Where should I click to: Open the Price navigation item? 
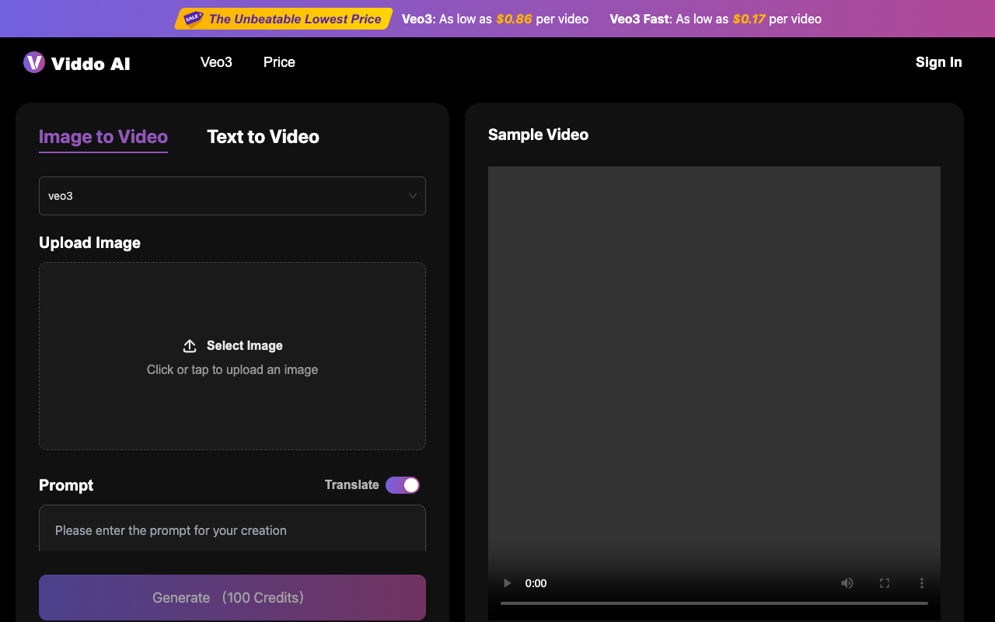point(279,62)
